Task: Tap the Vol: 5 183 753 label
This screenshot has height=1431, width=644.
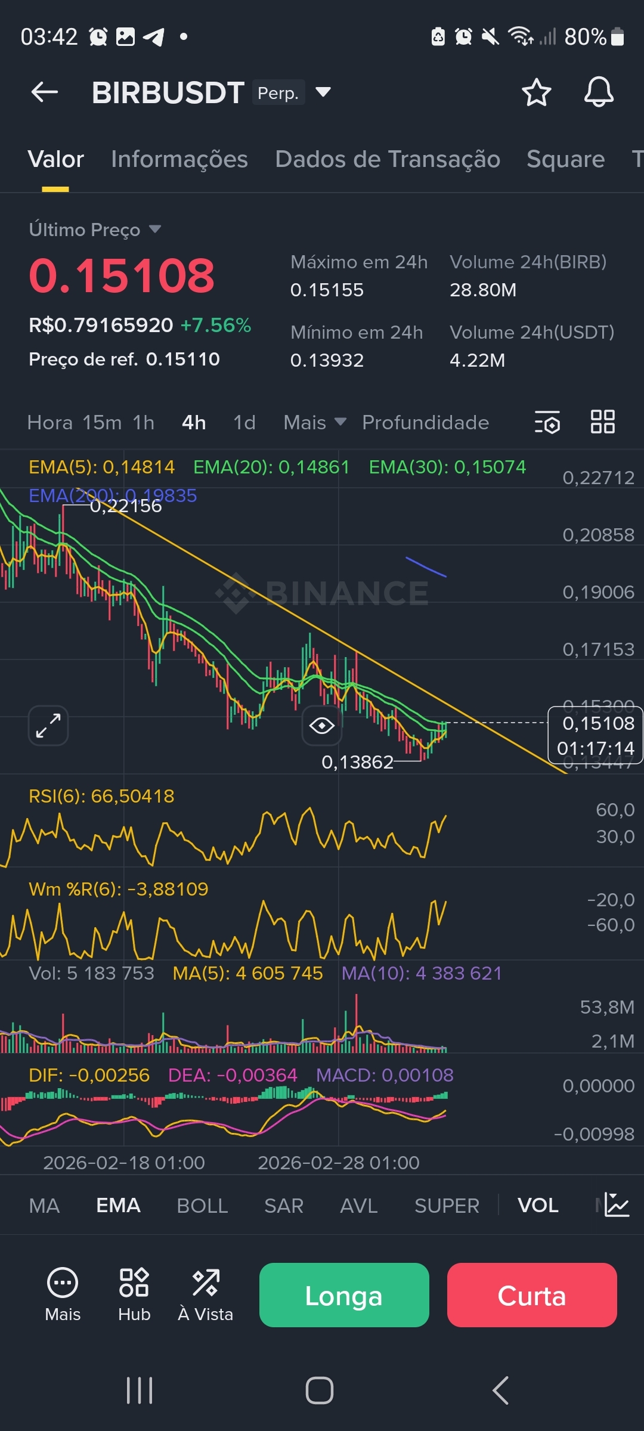Action: (x=91, y=973)
